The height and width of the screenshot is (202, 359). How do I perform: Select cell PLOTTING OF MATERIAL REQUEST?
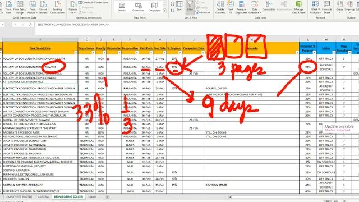pyautogui.click(x=40, y=166)
